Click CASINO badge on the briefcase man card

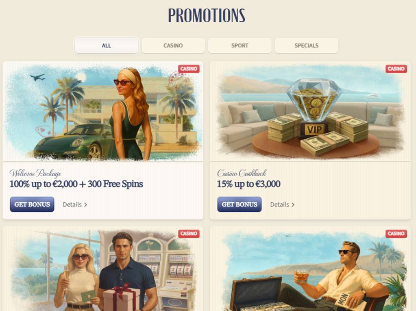click(x=396, y=234)
